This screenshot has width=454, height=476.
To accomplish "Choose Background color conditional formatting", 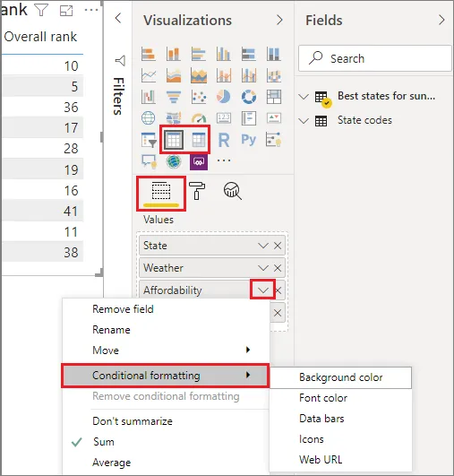I will pos(340,377).
